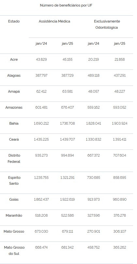The height and width of the screenshot is (264, 137).
Task: Click the table title Número de beneficiários por UF
Action: pyautogui.click(x=66, y=6)
